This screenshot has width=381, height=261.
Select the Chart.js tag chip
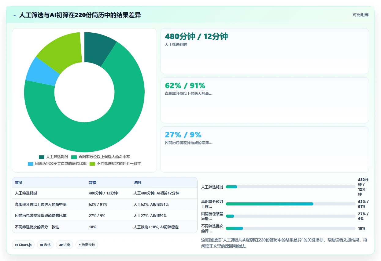(23, 245)
